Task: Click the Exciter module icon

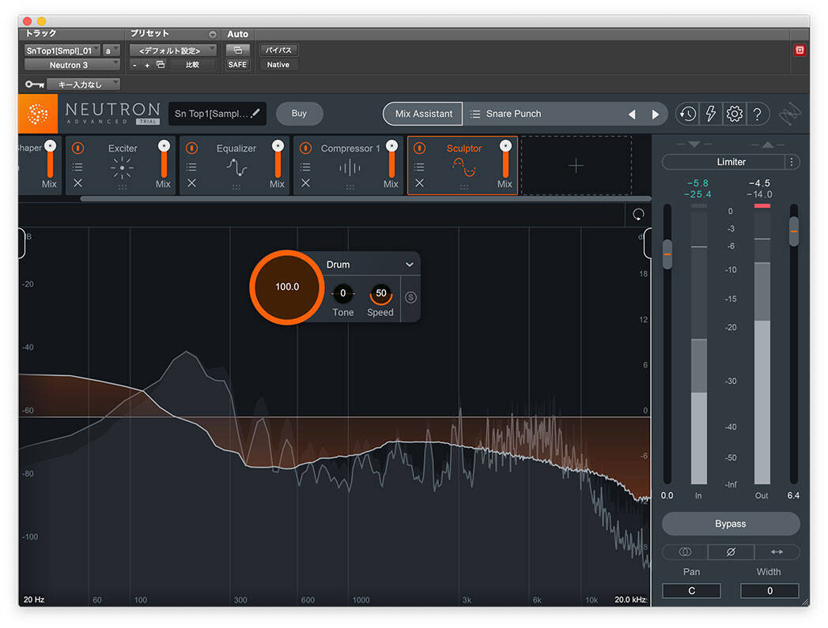Action: [123, 168]
